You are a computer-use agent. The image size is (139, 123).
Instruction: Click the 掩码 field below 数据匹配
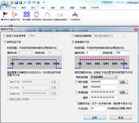(x=104, y=97)
